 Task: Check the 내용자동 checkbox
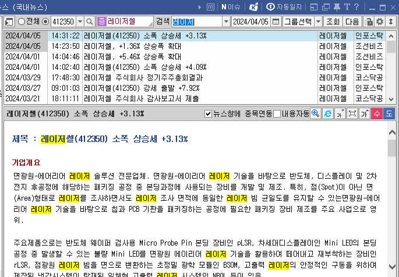point(277,114)
